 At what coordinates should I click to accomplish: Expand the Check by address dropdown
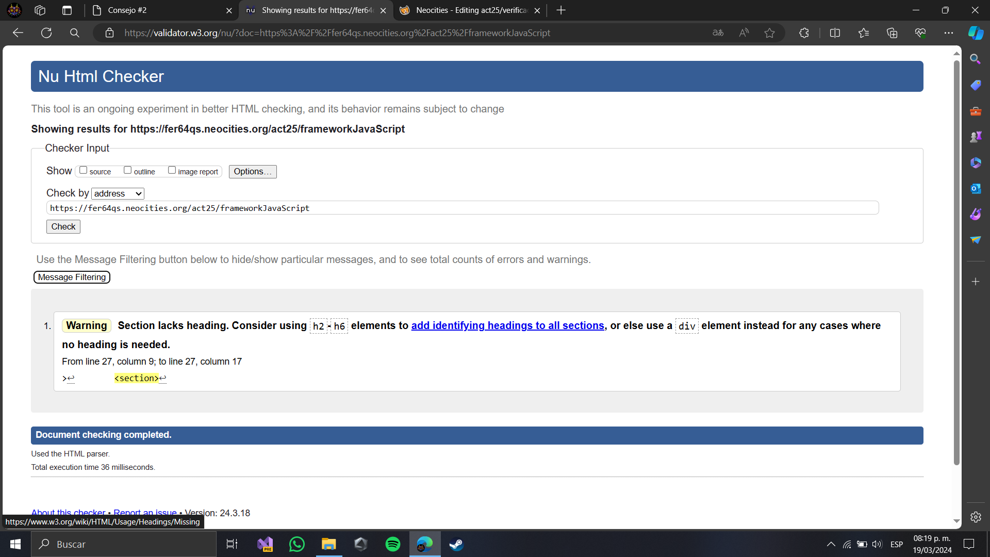(116, 193)
